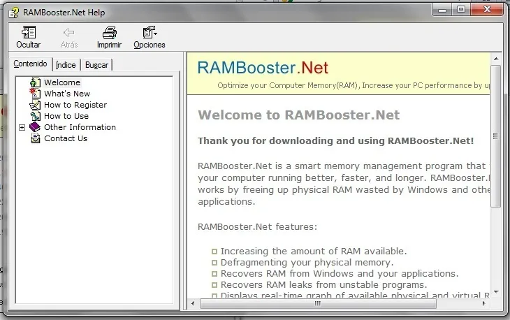Click the vertical scrollbar down arrow
This screenshot has height=320, width=510.
[x=496, y=292]
